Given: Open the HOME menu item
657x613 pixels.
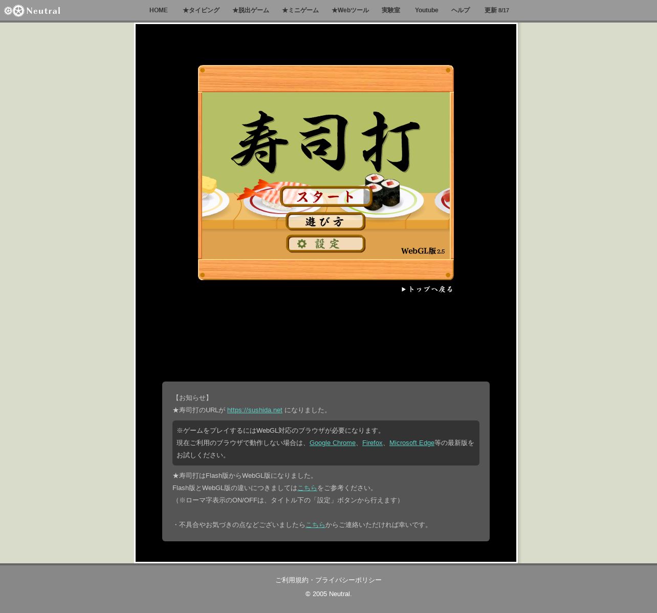Looking at the screenshot, I should (158, 10).
